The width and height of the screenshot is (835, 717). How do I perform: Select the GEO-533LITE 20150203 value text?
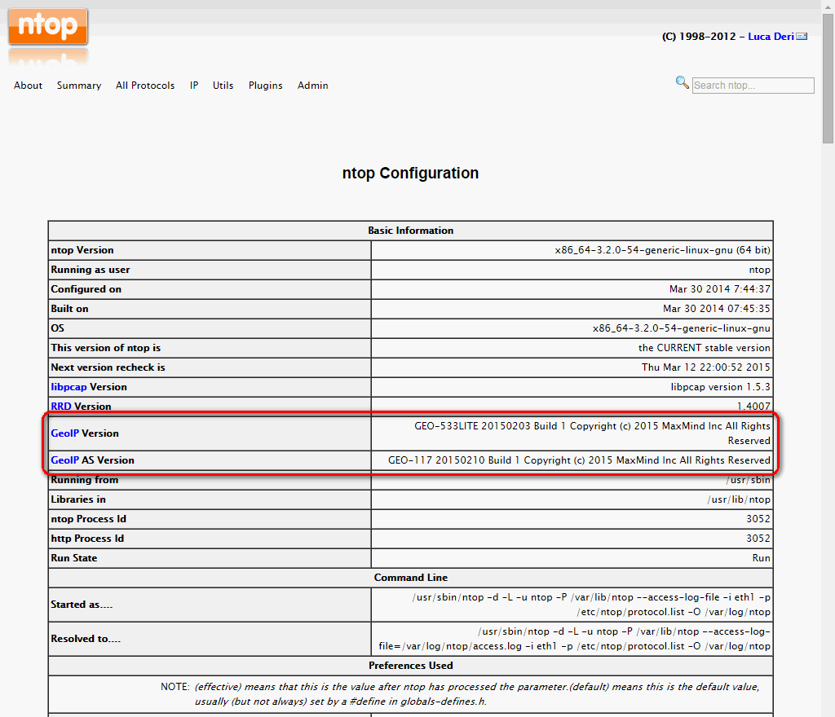[592, 433]
